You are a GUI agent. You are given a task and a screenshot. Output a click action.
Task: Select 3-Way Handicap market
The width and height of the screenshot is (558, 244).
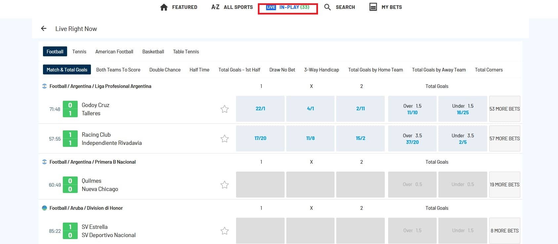coord(322,70)
